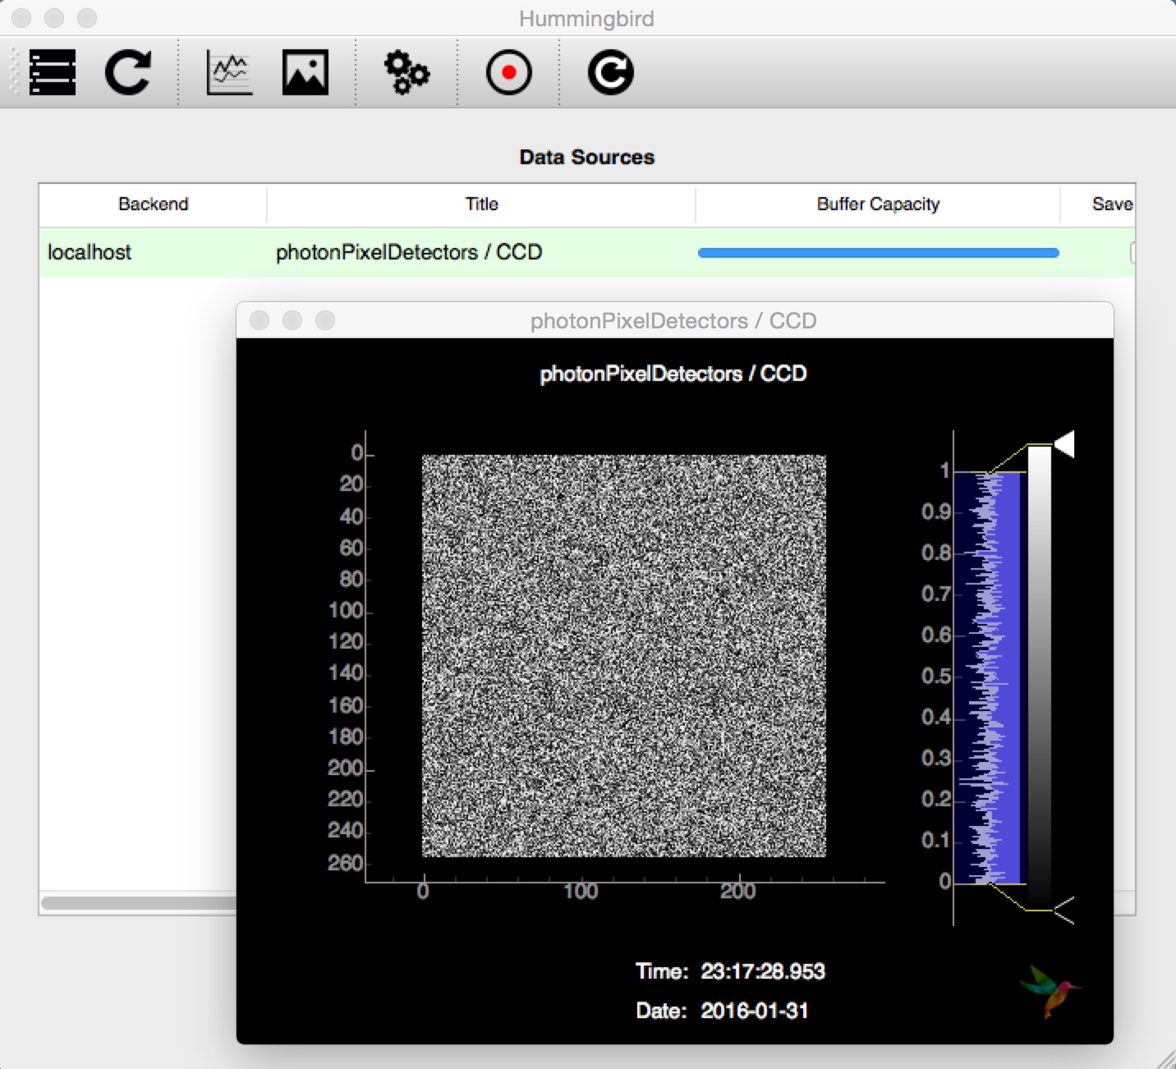Viewport: 1176px width, 1069px height.
Task: Open the preferences gears icon
Action: click(407, 72)
